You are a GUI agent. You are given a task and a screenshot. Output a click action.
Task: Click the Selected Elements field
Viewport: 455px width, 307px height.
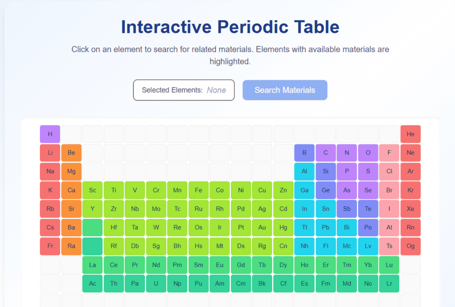coord(184,90)
